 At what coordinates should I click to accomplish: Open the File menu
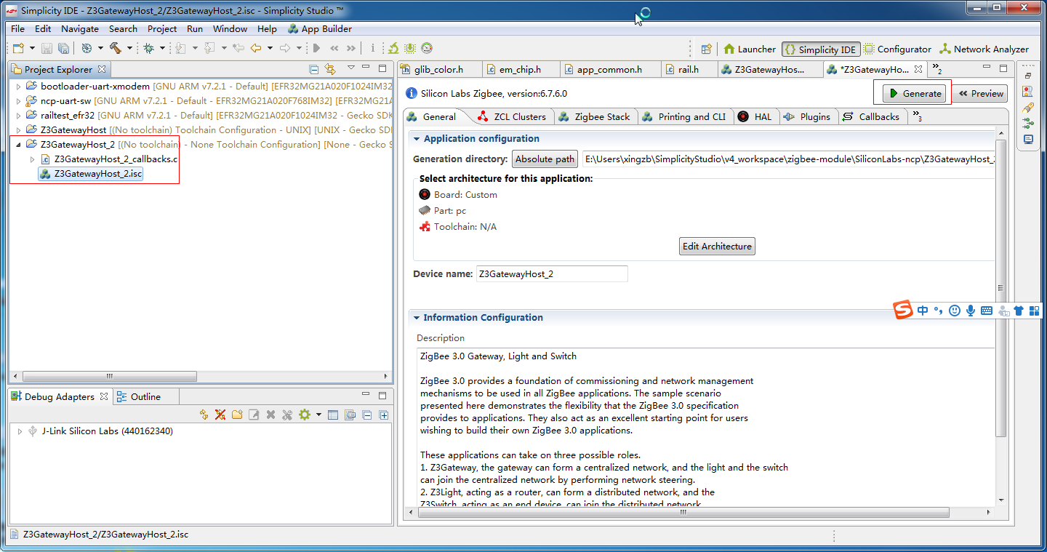(x=17, y=29)
